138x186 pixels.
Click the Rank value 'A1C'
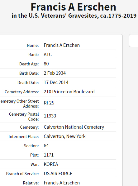pyautogui.click(x=48, y=55)
